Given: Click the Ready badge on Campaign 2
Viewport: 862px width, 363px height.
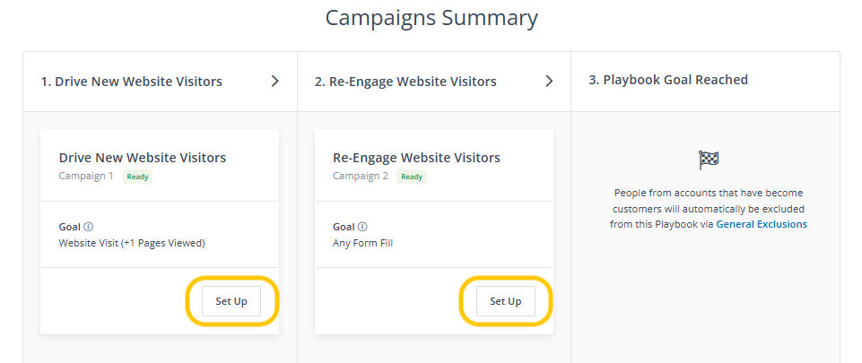Looking at the screenshot, I should point(411,177).
